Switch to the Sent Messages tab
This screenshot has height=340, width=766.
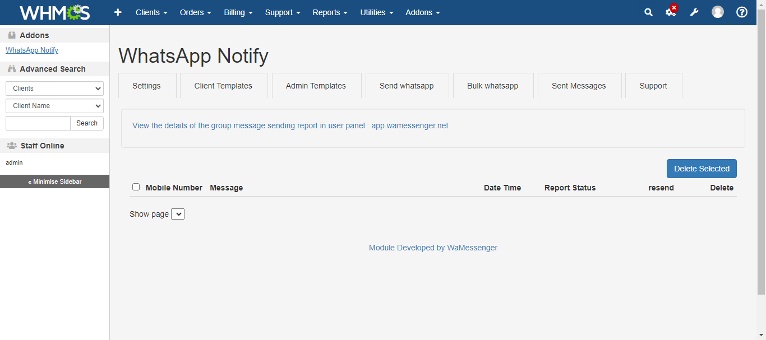(579, 86)
